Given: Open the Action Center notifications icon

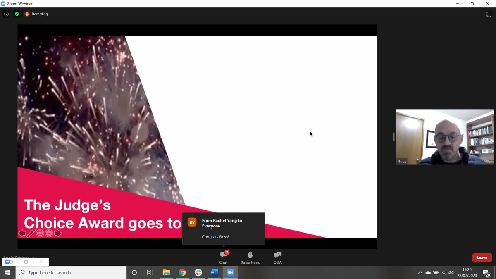Looking at the screenshot, I should (x=487, y=273).
